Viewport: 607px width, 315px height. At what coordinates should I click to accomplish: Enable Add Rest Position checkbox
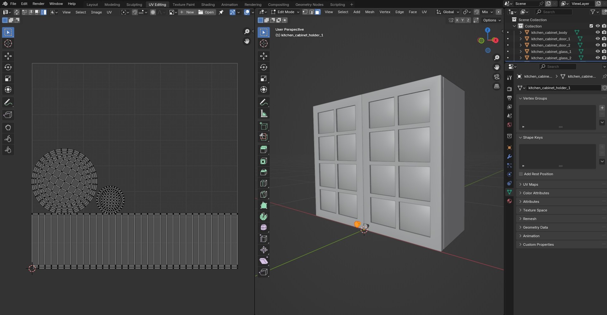pyautogui.click(x=521, y=174)
